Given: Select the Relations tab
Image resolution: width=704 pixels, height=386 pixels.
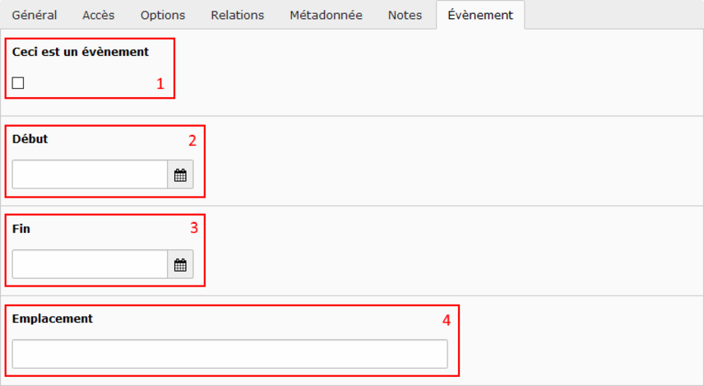Looking at the screenshot, I should click(x=238, y=15).
